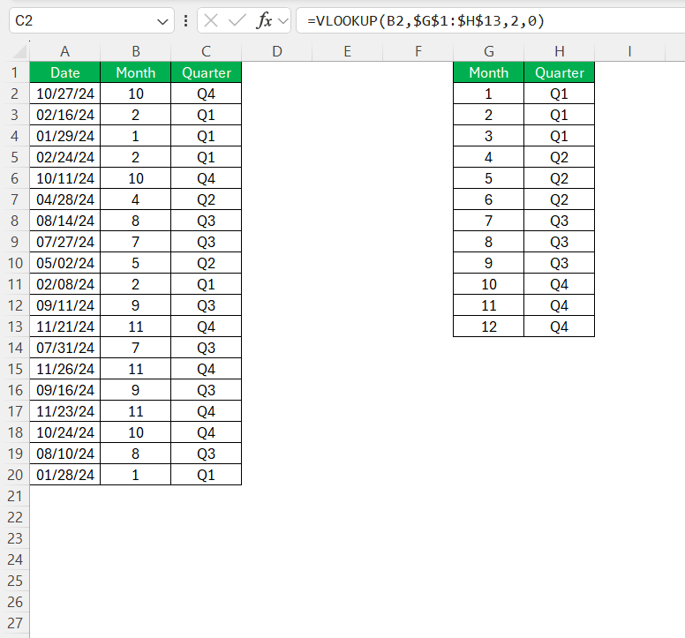Select cell with date 01/28/24
Screen dimensions: 685x638
coord(65,475)
